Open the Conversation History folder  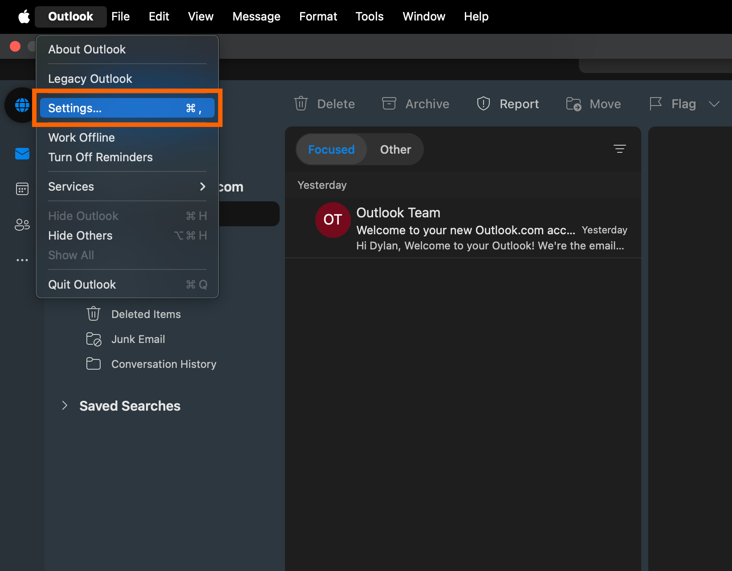click(x=164, y=364)
